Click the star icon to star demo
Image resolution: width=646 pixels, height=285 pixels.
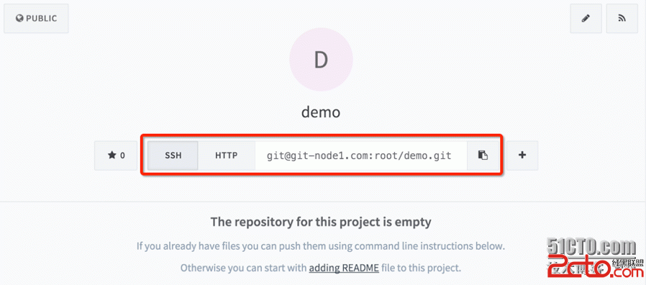coord(112,155)
